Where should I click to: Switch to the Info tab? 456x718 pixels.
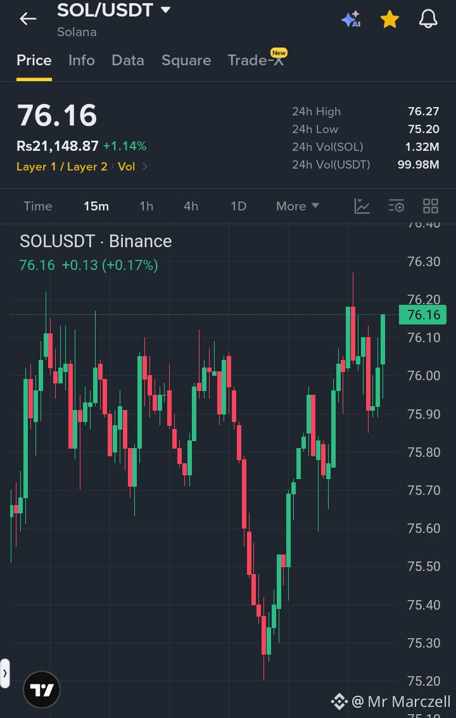[x=82, y=60]
